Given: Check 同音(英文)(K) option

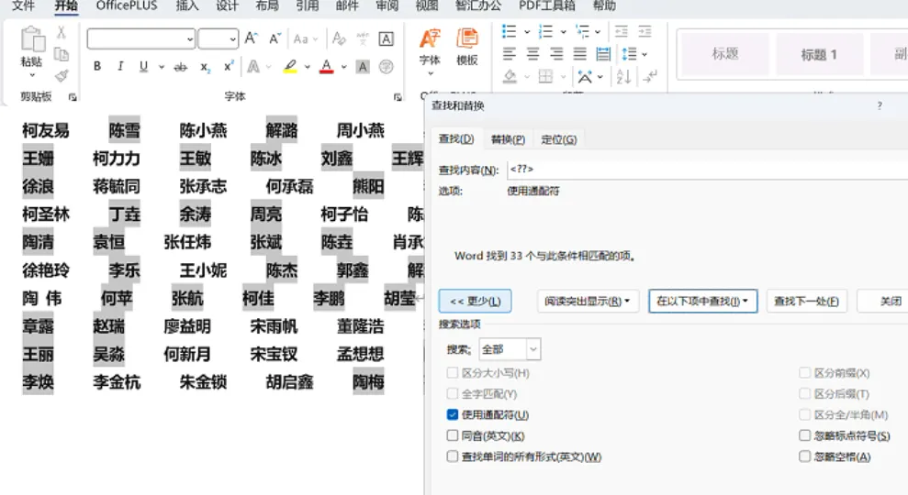Looking at the screenshot, I should (x=453, y=435).
